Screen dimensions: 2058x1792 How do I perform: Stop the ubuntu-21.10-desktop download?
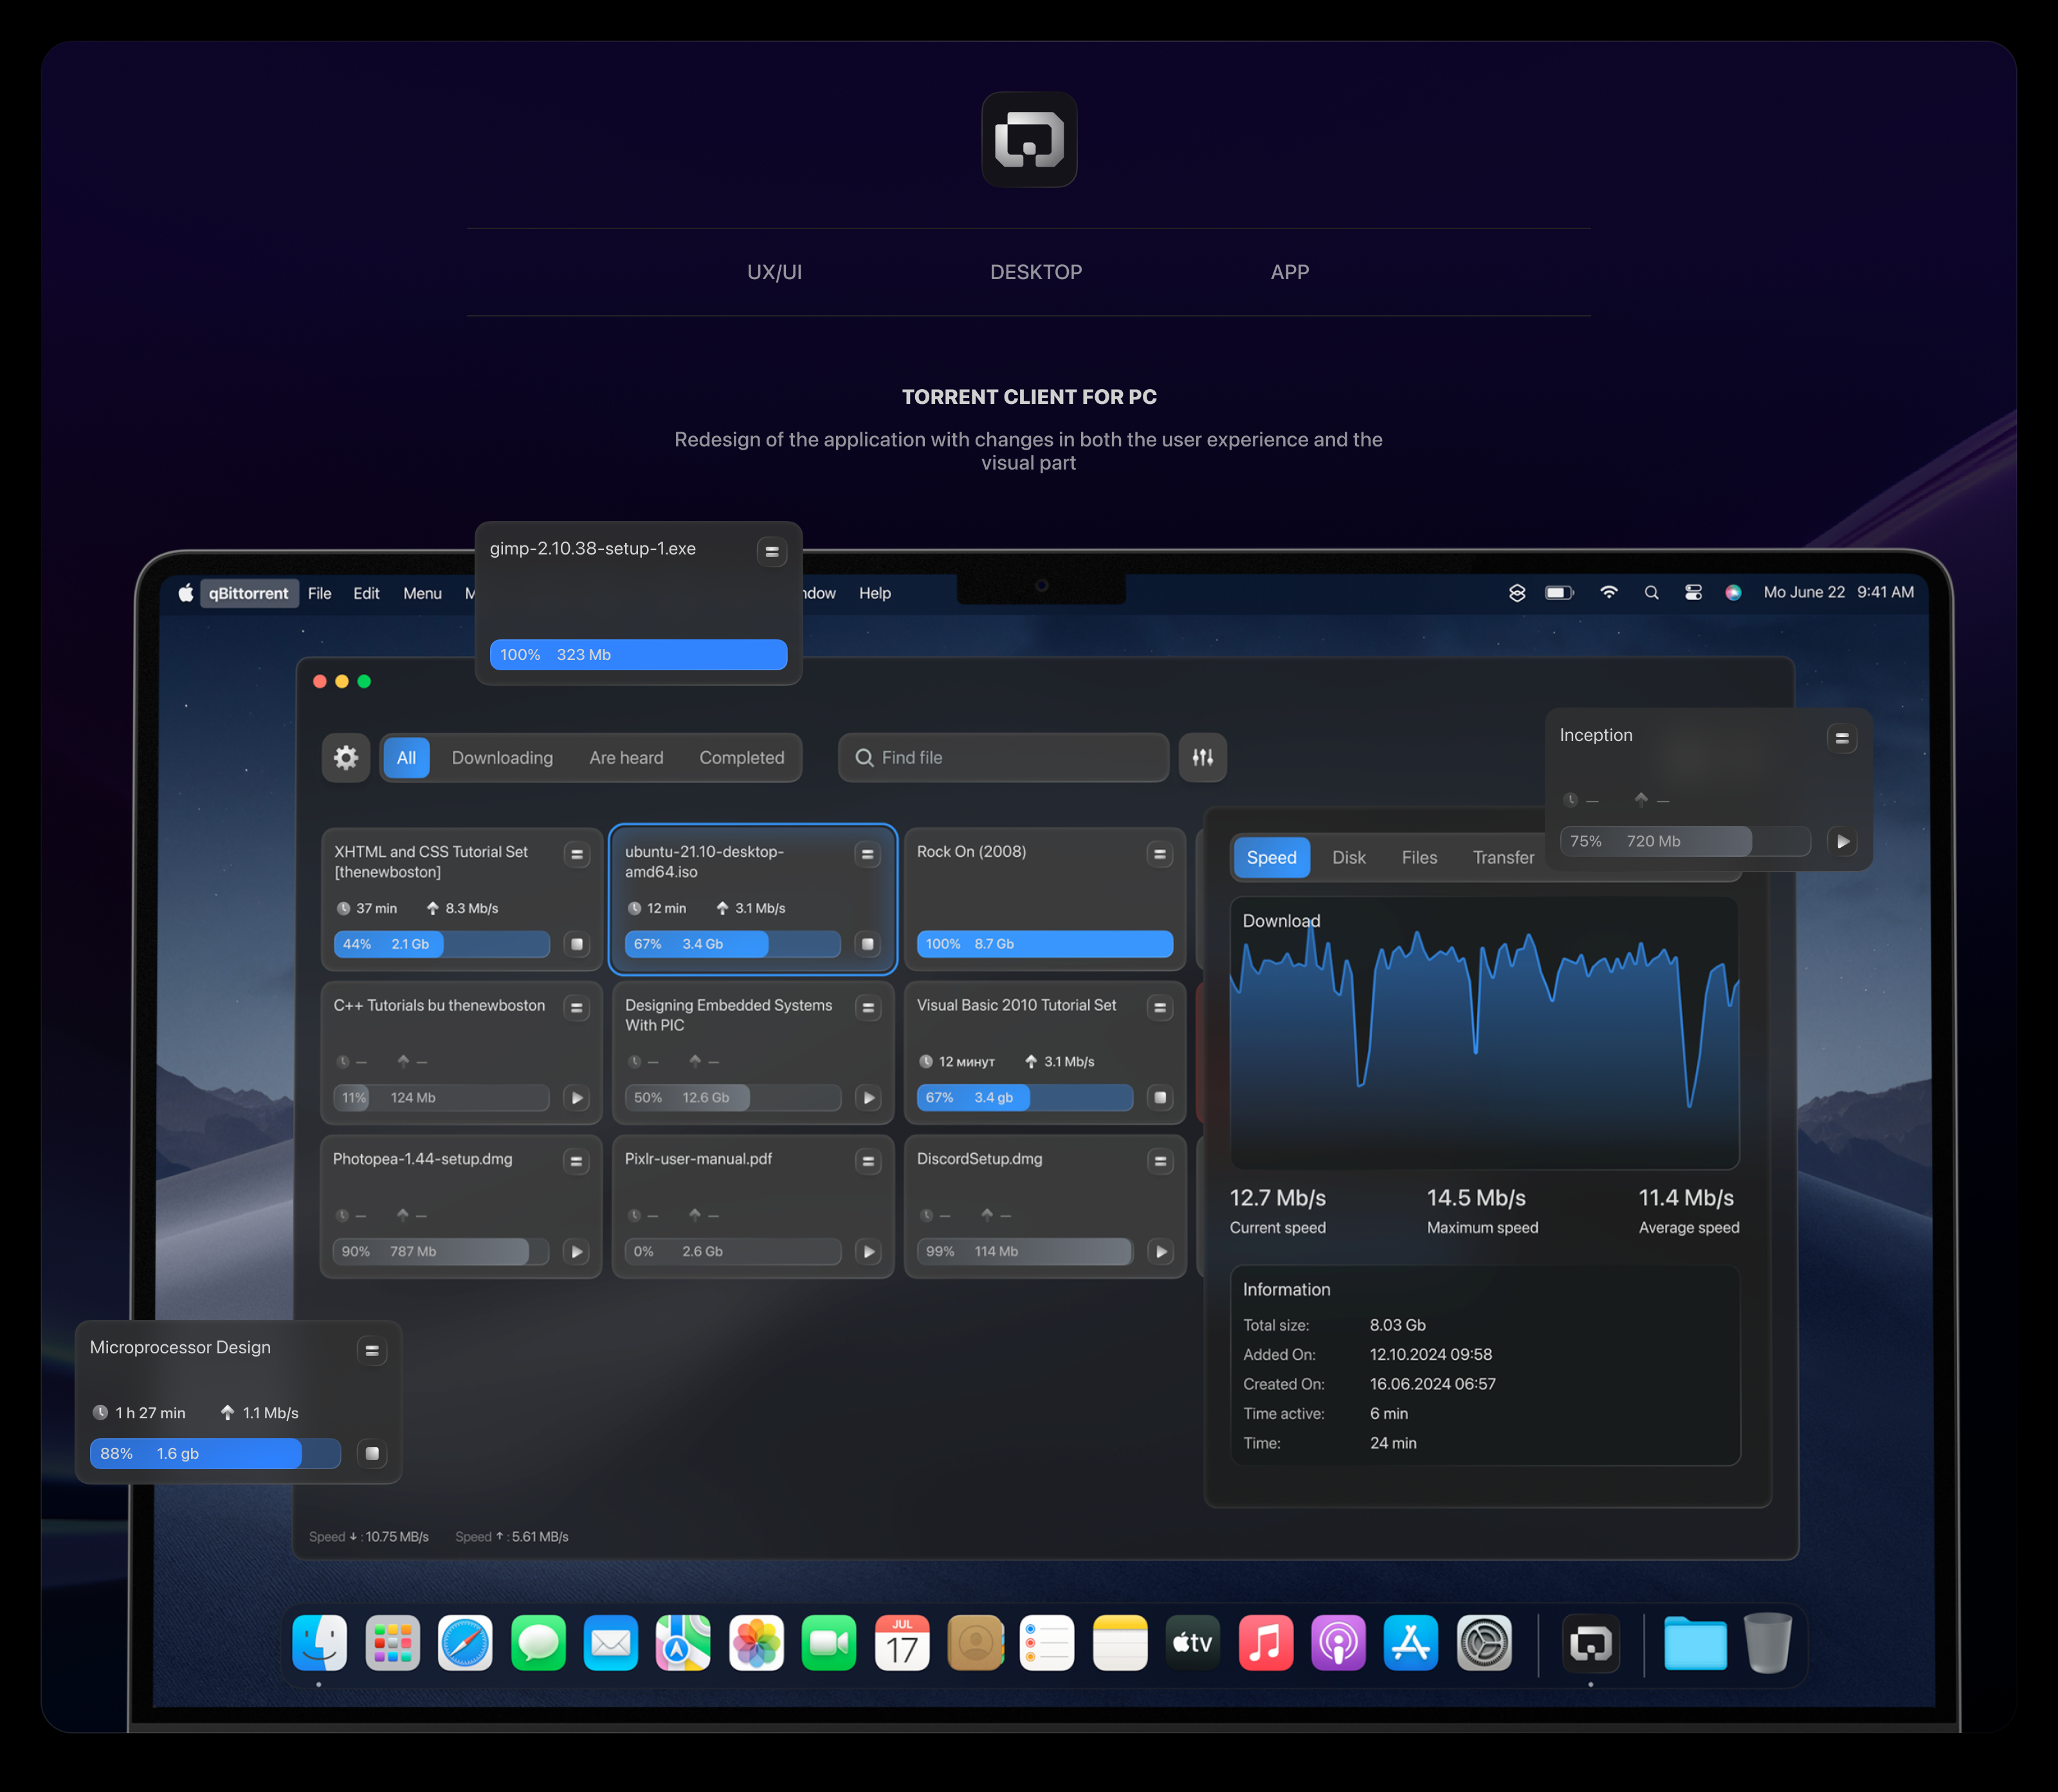pyautogui.click(x=867, y=944)
